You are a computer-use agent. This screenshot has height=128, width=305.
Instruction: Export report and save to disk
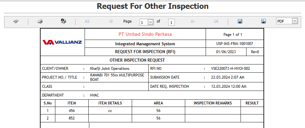point(240,21)
